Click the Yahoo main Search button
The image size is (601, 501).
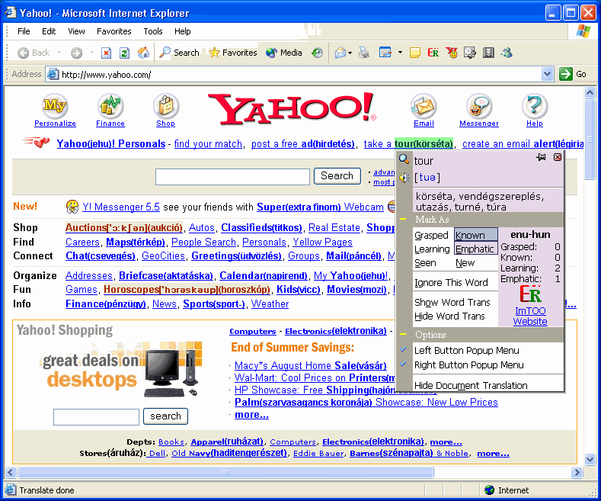[337, 176]
